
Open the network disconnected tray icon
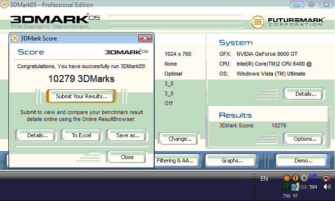[x=327, y=178]
